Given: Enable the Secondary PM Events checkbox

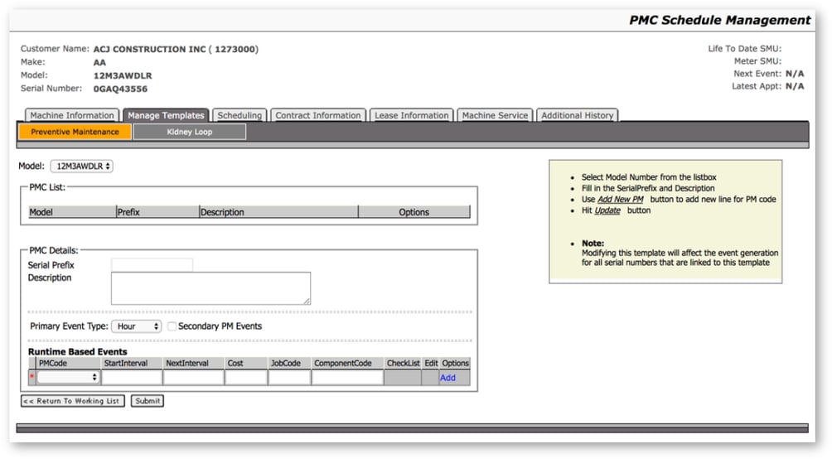Looking at the screenshot, I should tap(172, 326).
